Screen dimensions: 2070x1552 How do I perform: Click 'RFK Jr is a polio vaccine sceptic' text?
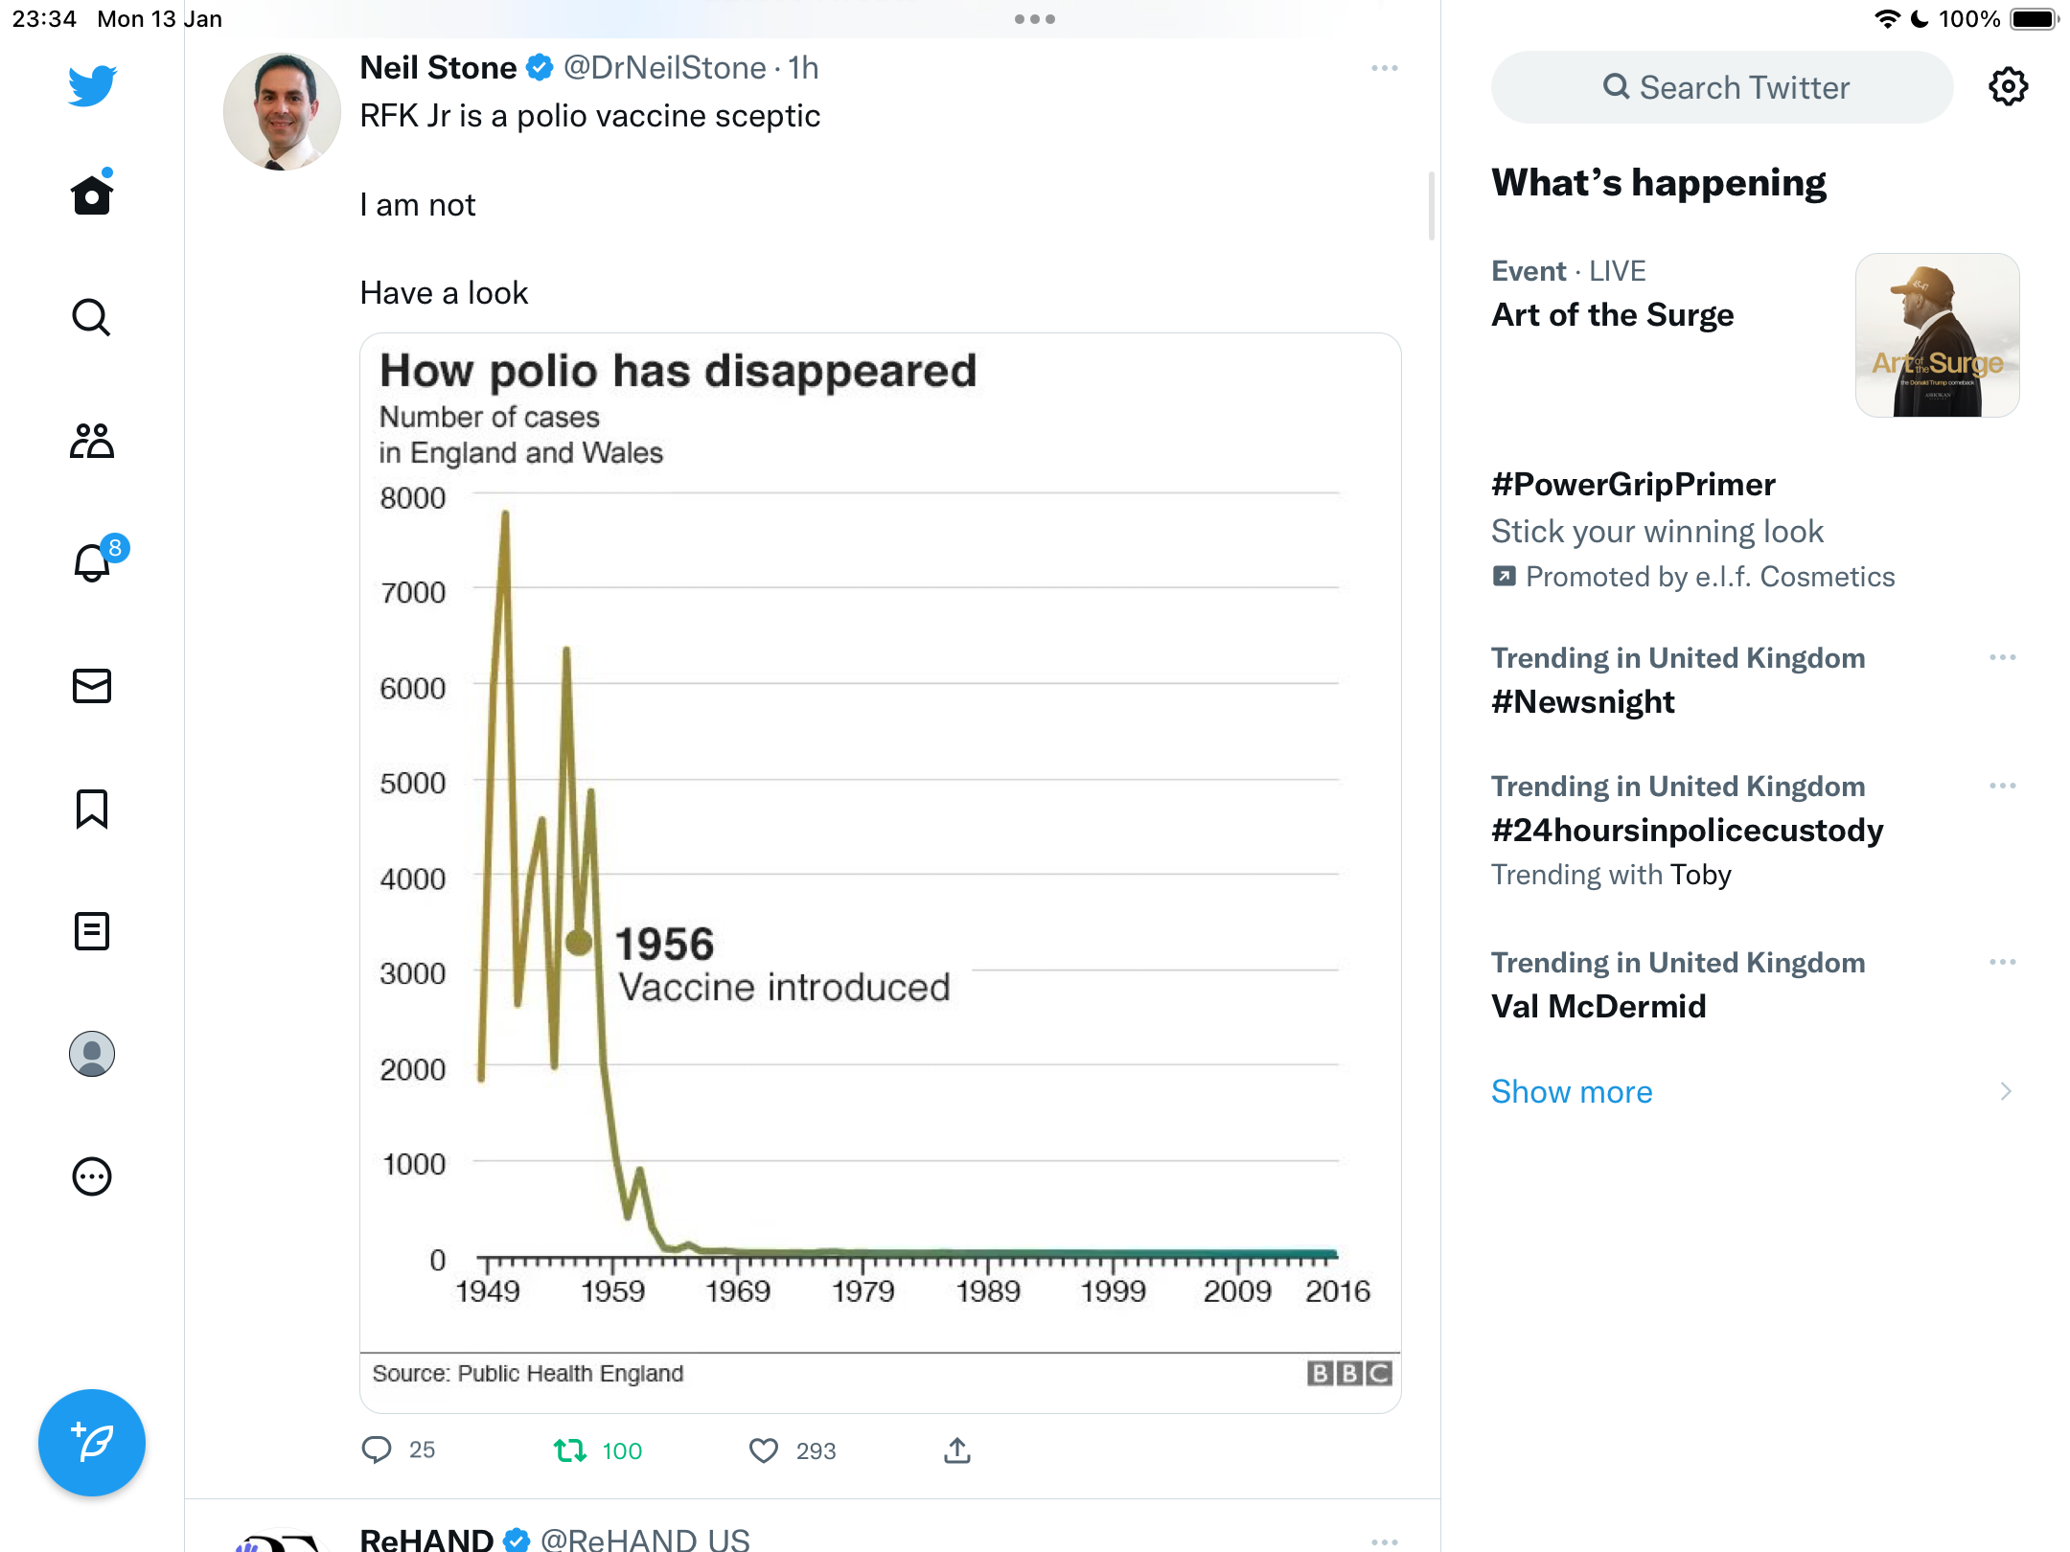point(589,116)
